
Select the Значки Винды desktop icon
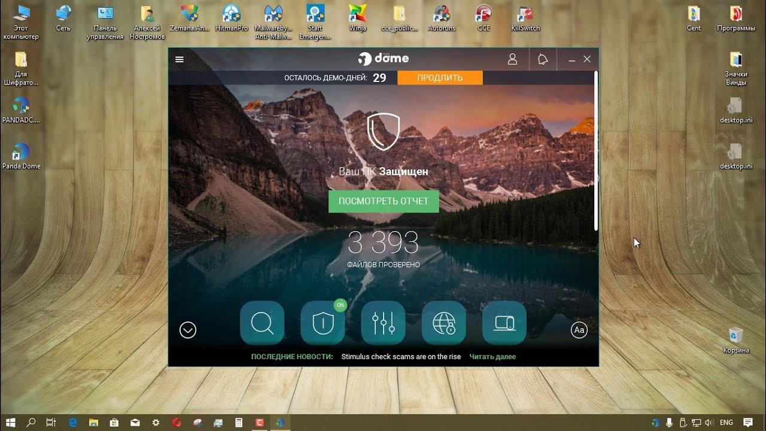coord(736,68)
